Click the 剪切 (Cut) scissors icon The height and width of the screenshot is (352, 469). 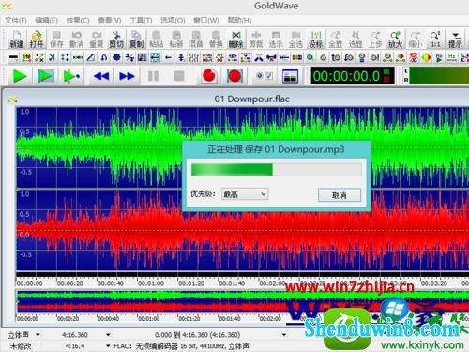coord(116,39)
